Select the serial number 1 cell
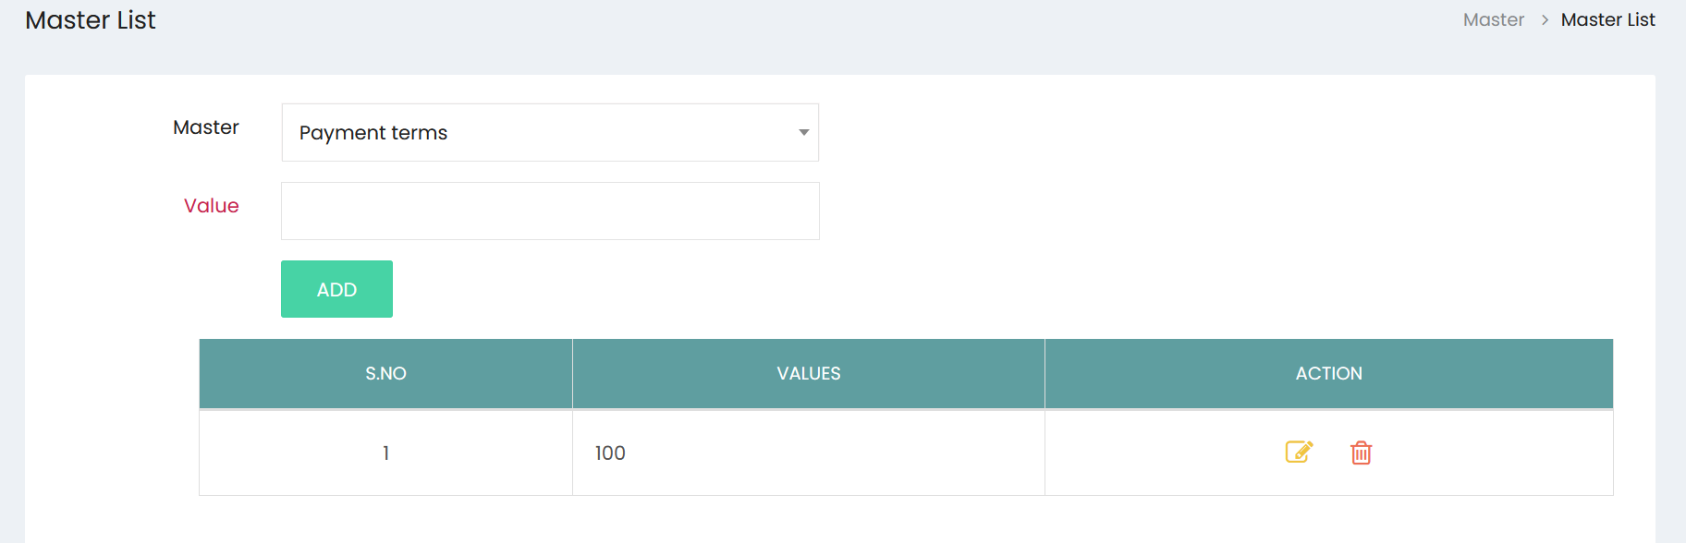Screen dimensions: 1686x543 [385, 453]
